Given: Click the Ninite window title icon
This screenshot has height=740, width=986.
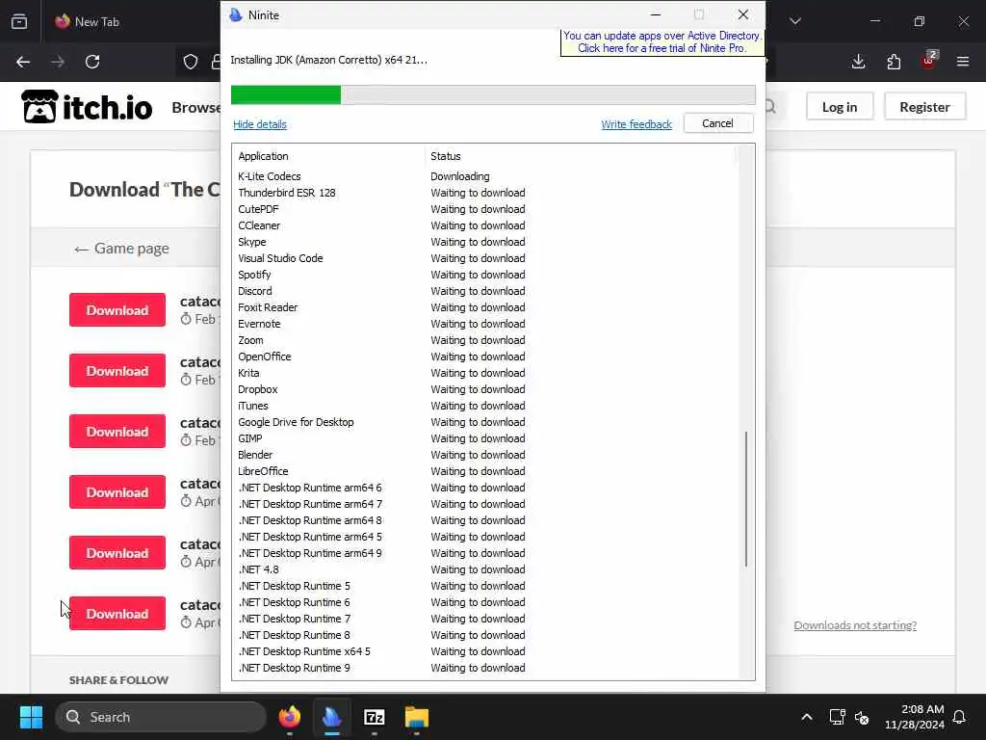Looking at the screenshot, I should [x=236, y=14].
